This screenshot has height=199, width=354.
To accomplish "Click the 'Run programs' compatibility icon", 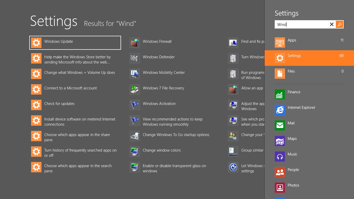I will tap(233, 74).
